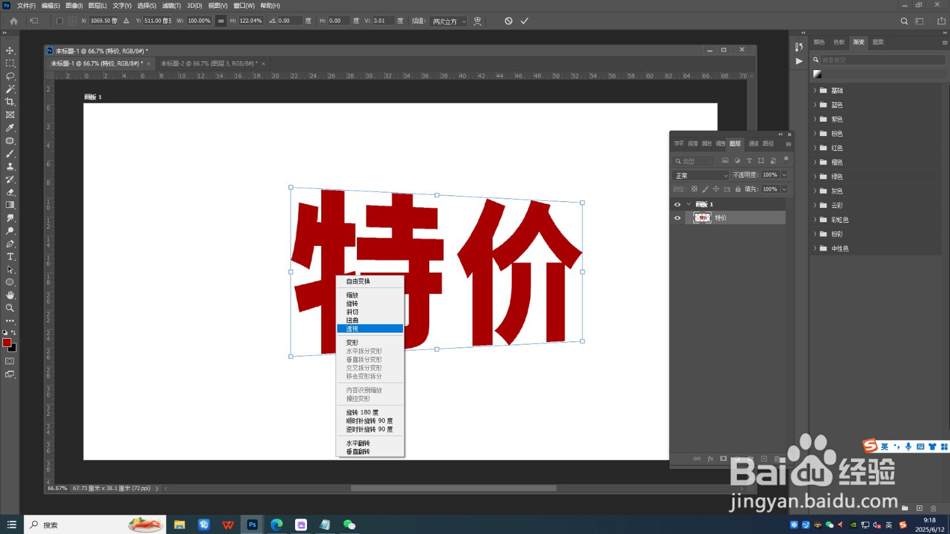The width and height of the screenshot is (950, 534).
Task: Click the horizontal scrollbar below canvas
Action: [454, 488]
